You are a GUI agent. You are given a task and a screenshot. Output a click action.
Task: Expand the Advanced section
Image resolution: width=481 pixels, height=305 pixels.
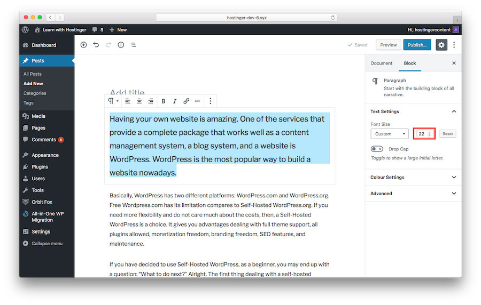coord(413,194)
